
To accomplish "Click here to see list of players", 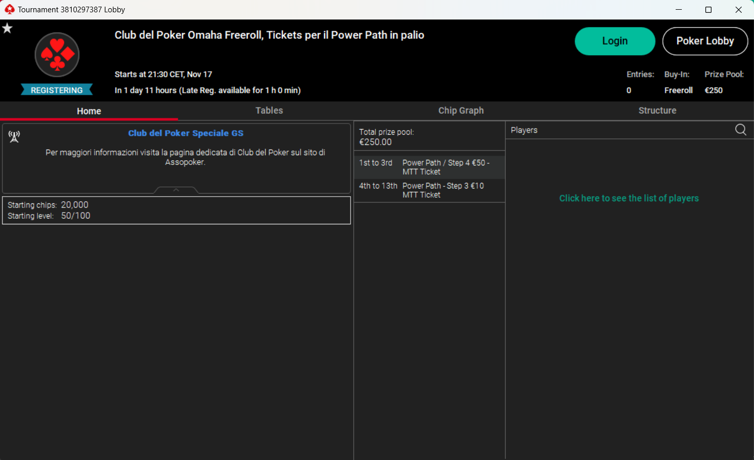I will pos(629,198).
